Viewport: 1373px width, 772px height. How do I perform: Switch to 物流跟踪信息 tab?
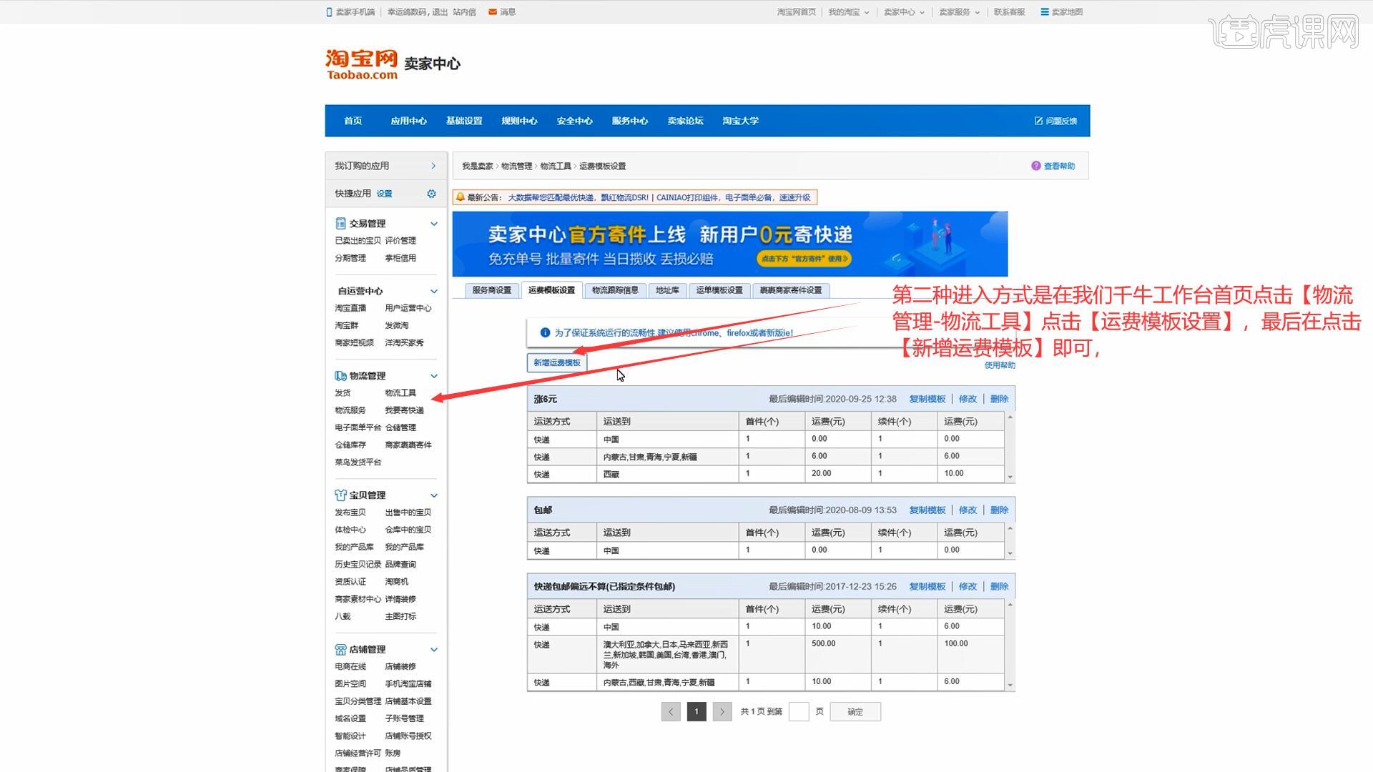point(615,290)
